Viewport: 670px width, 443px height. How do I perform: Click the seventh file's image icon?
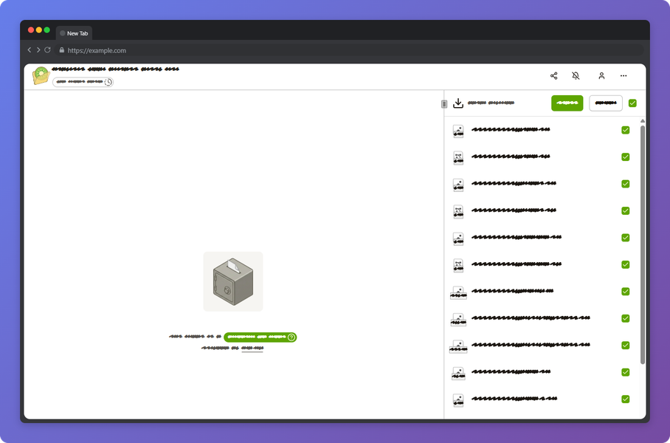pos(458,292)
